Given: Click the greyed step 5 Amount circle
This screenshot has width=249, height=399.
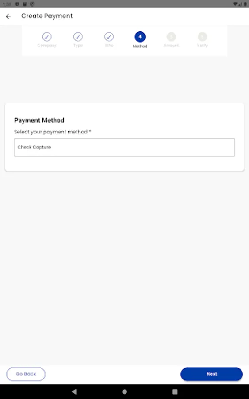Looking at the screenshot, I should pyautogui.click(x=171, y=37).
